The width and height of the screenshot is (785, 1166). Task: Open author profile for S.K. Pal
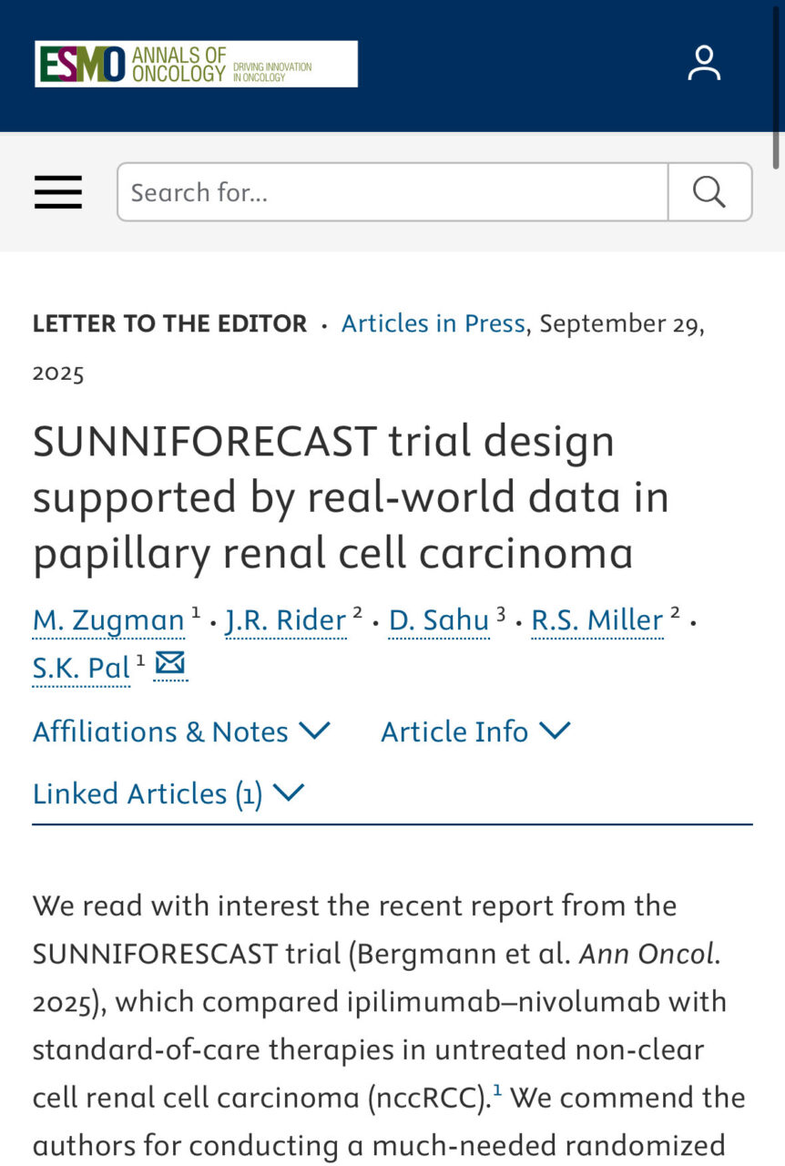(81, 667)
